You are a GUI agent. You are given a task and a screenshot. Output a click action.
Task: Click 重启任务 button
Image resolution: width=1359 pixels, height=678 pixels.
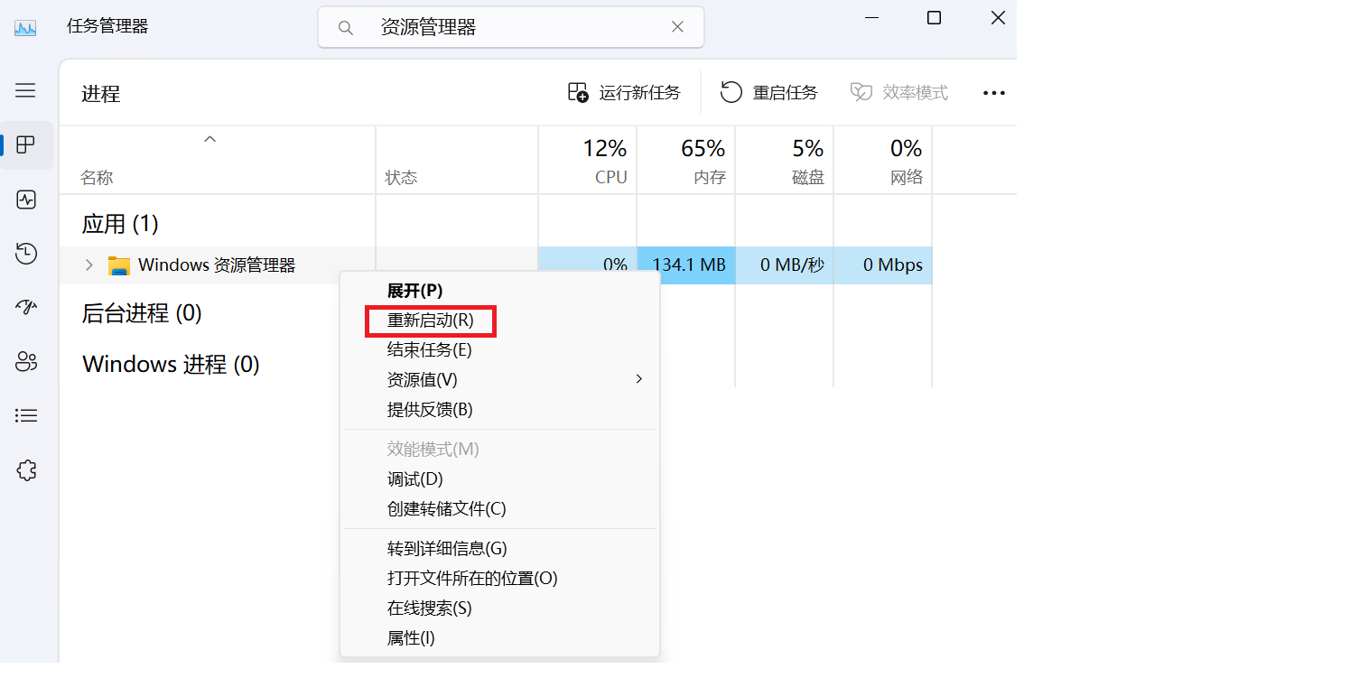[x=768, y=92]
